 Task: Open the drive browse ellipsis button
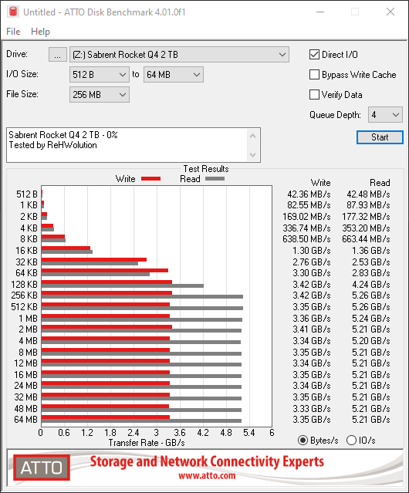tap(58, 55)
